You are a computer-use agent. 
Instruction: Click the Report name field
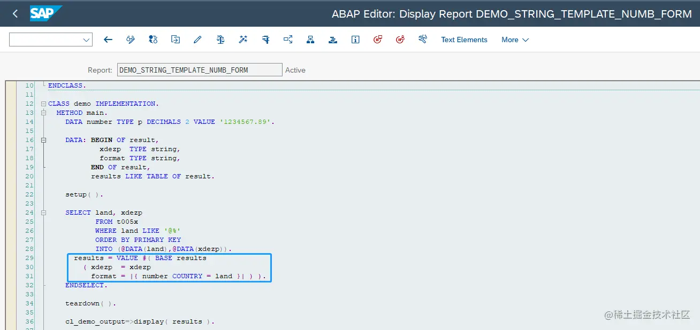tap(199, 70)
